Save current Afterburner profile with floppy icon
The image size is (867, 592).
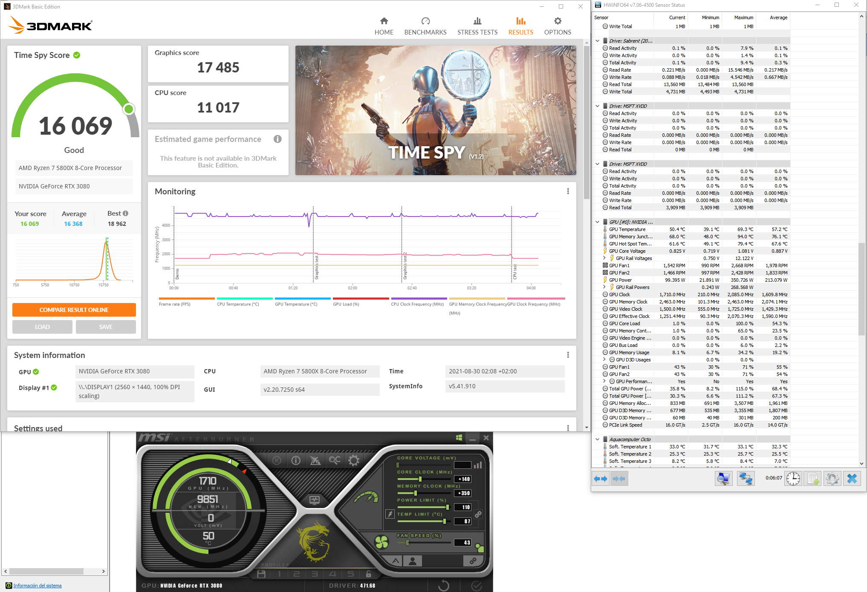point(261,574)
